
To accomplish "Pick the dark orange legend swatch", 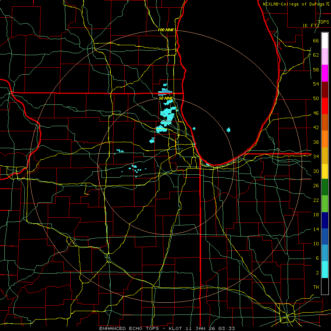I will [325, 122].
